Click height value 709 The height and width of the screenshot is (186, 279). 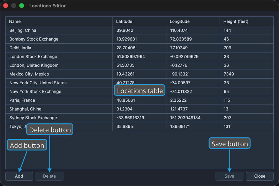[x=227, y=48]
